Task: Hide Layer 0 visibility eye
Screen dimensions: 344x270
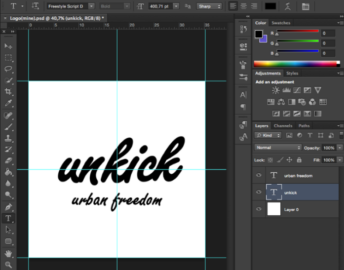Action: (x=259, y=209)
